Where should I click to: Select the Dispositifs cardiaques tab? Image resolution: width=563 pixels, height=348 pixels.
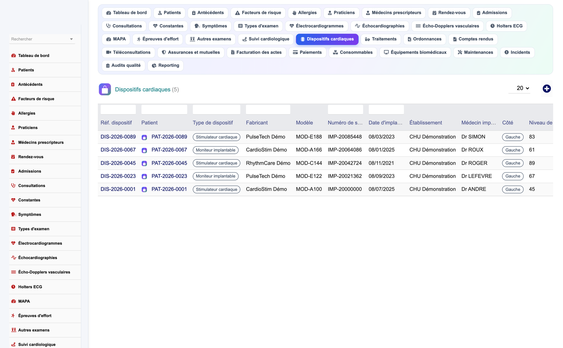click(x=327, y=39)
